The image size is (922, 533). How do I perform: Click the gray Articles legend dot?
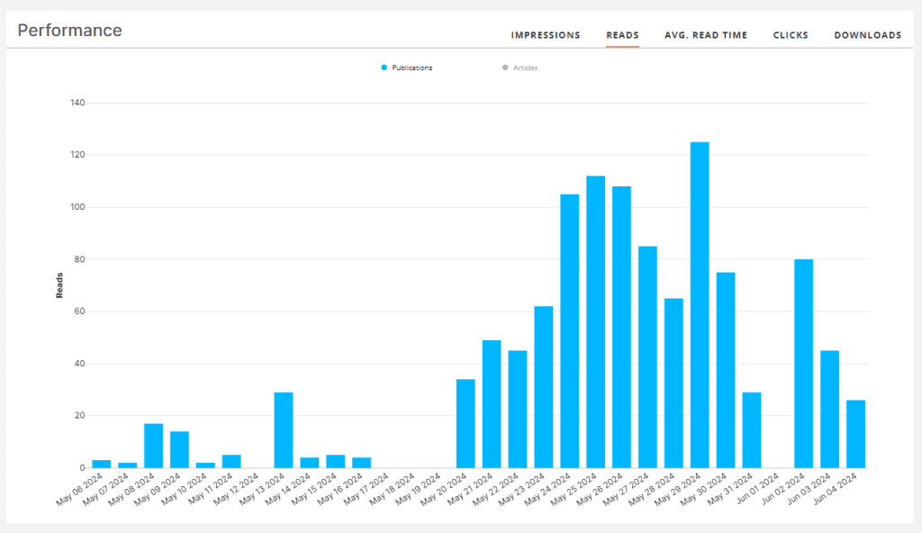[x=505, y=68]
